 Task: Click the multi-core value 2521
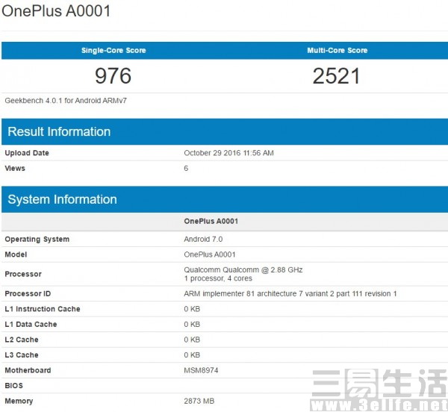tap(336, 76)
